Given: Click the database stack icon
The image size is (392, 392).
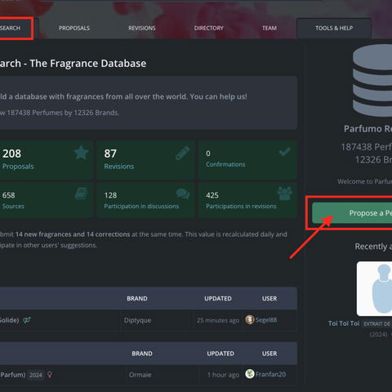Looking at the screenshot, I should click(372, 81).
